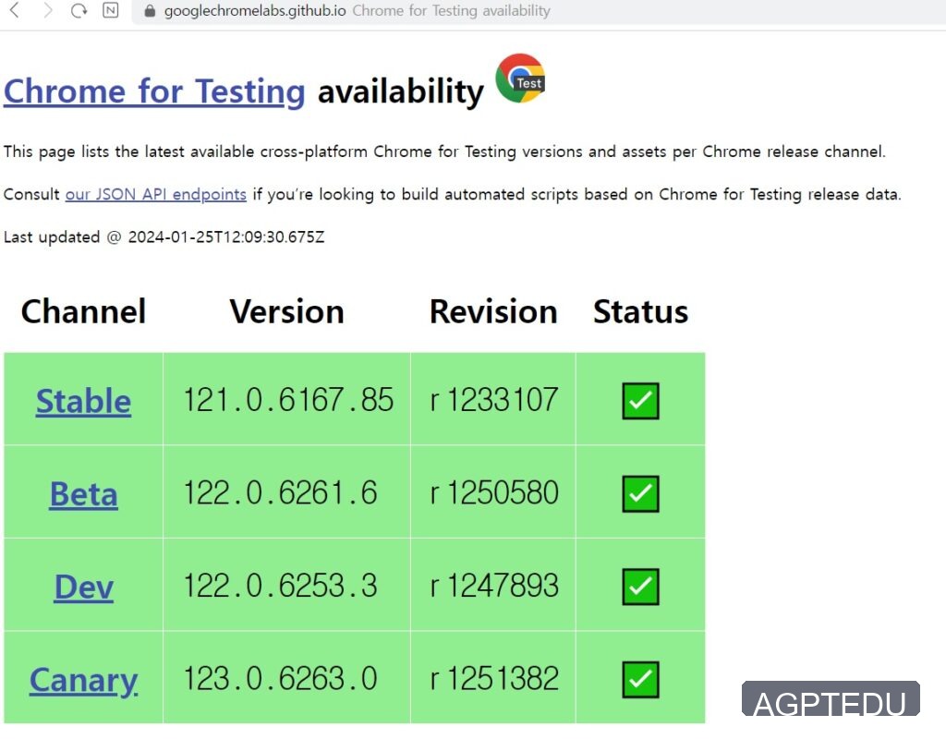Click the sentence starting "This page lists the latest"

(444, 151)
